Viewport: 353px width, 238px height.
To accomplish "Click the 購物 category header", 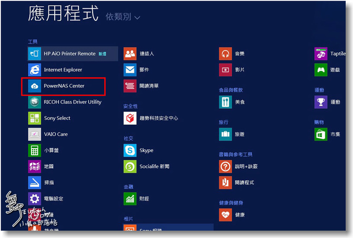I will coord(319,122).
